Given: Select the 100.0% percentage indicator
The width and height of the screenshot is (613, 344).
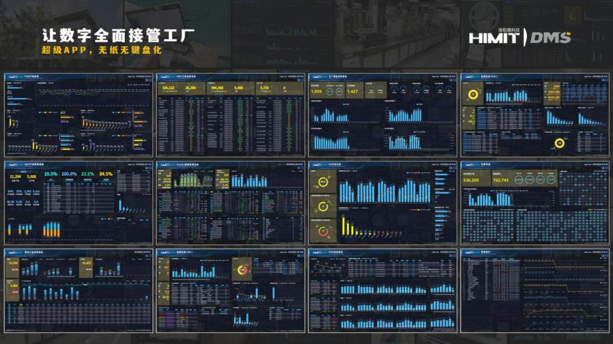Looking at the screenshot, I should [69, 174].
